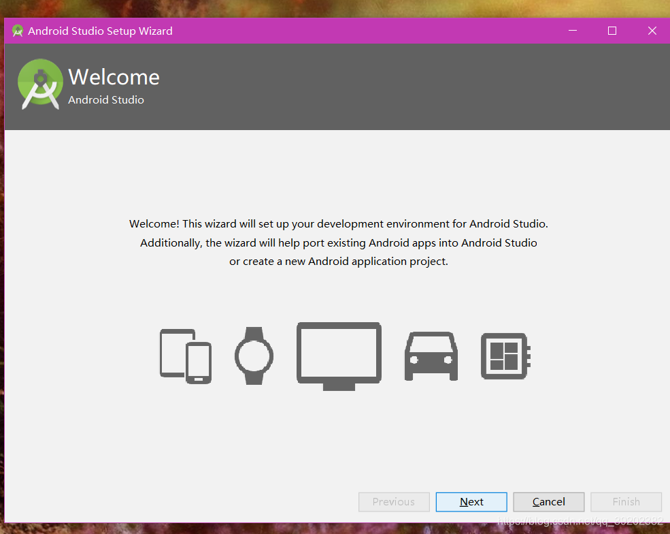
Task: Click the Next button
Action: [x=471, y=501]
